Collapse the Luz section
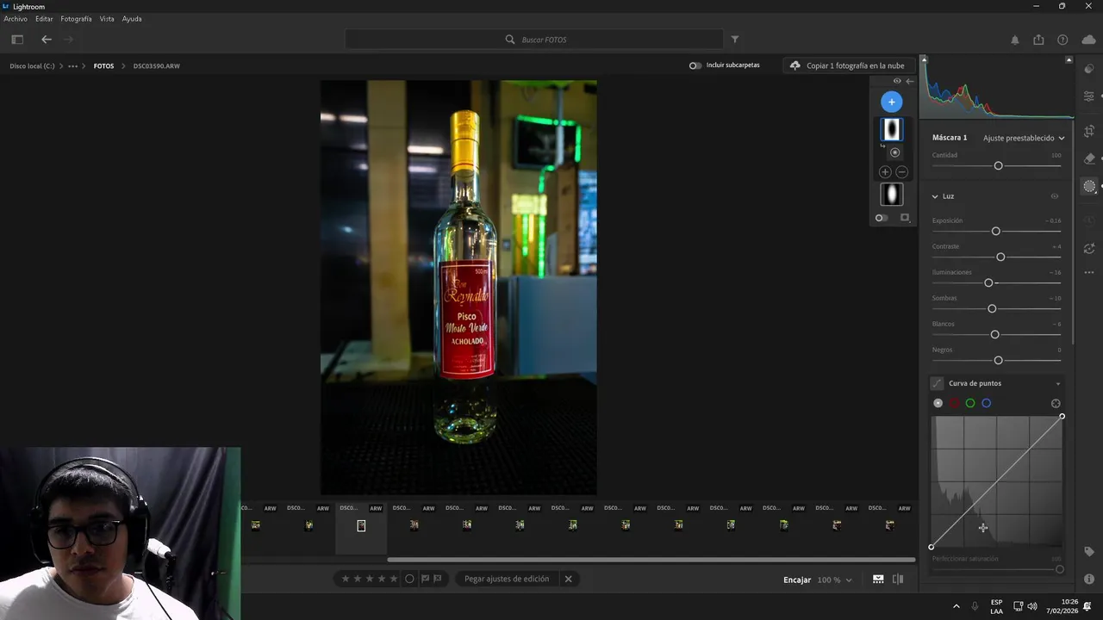The image size is (1103, 620). pos(935,196)
